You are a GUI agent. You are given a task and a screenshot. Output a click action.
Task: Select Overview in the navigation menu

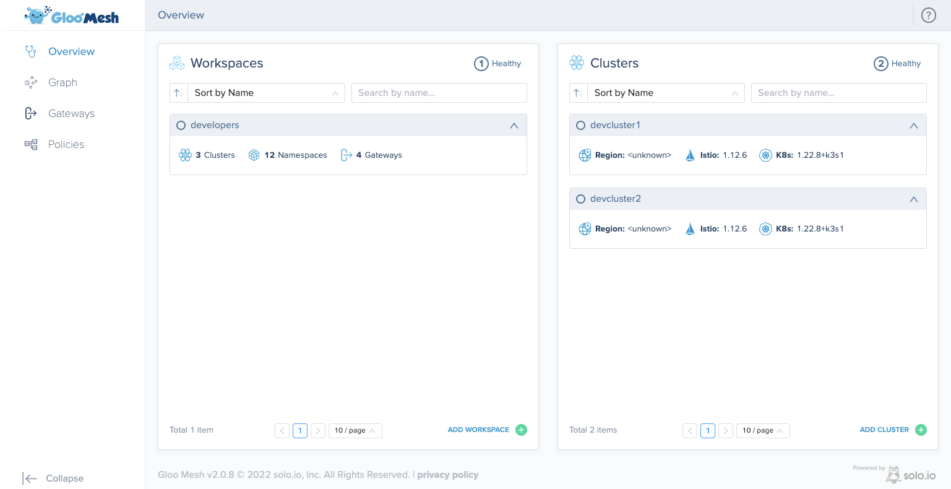coord(71,51)
